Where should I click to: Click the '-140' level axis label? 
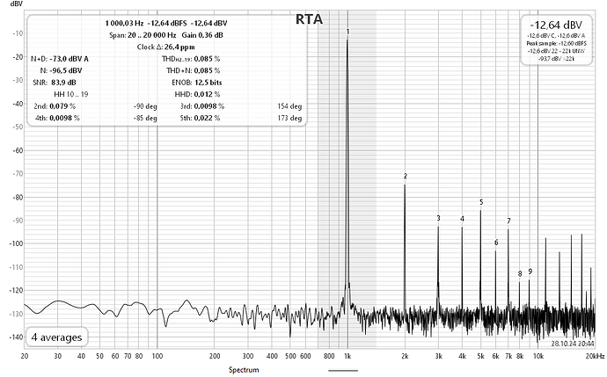pyautogui.click(x=16, y=337)
